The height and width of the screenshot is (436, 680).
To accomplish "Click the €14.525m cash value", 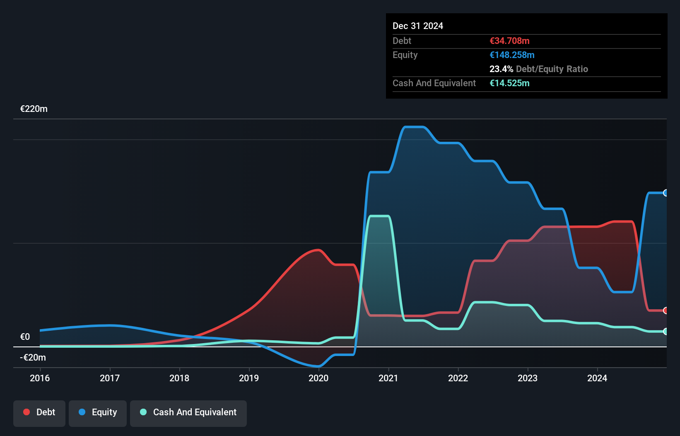I will pyautogui.click(x=509, y=83).
